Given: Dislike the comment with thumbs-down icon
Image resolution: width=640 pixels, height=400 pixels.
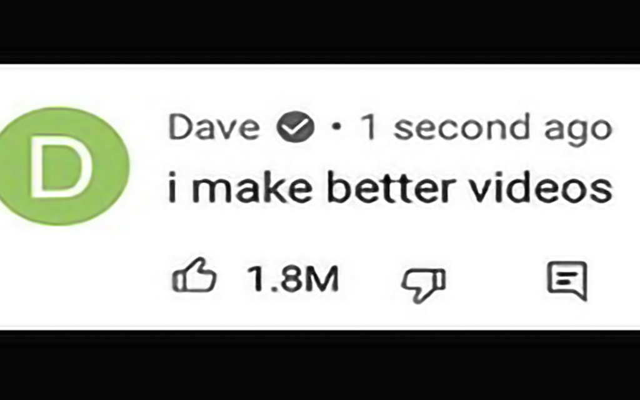Looking at the screenshot, I should tap(424, 285).
